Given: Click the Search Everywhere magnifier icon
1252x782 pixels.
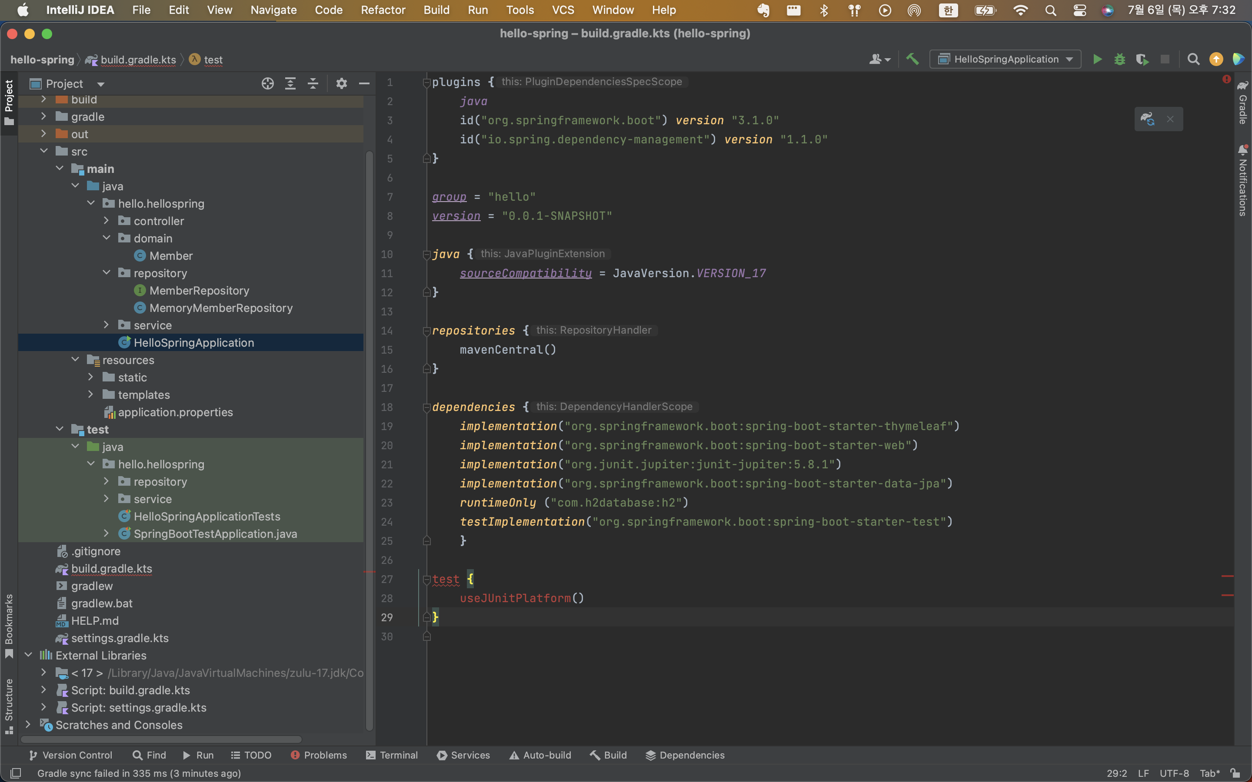Looking at the screenshot, I should tap(1193, 60).
